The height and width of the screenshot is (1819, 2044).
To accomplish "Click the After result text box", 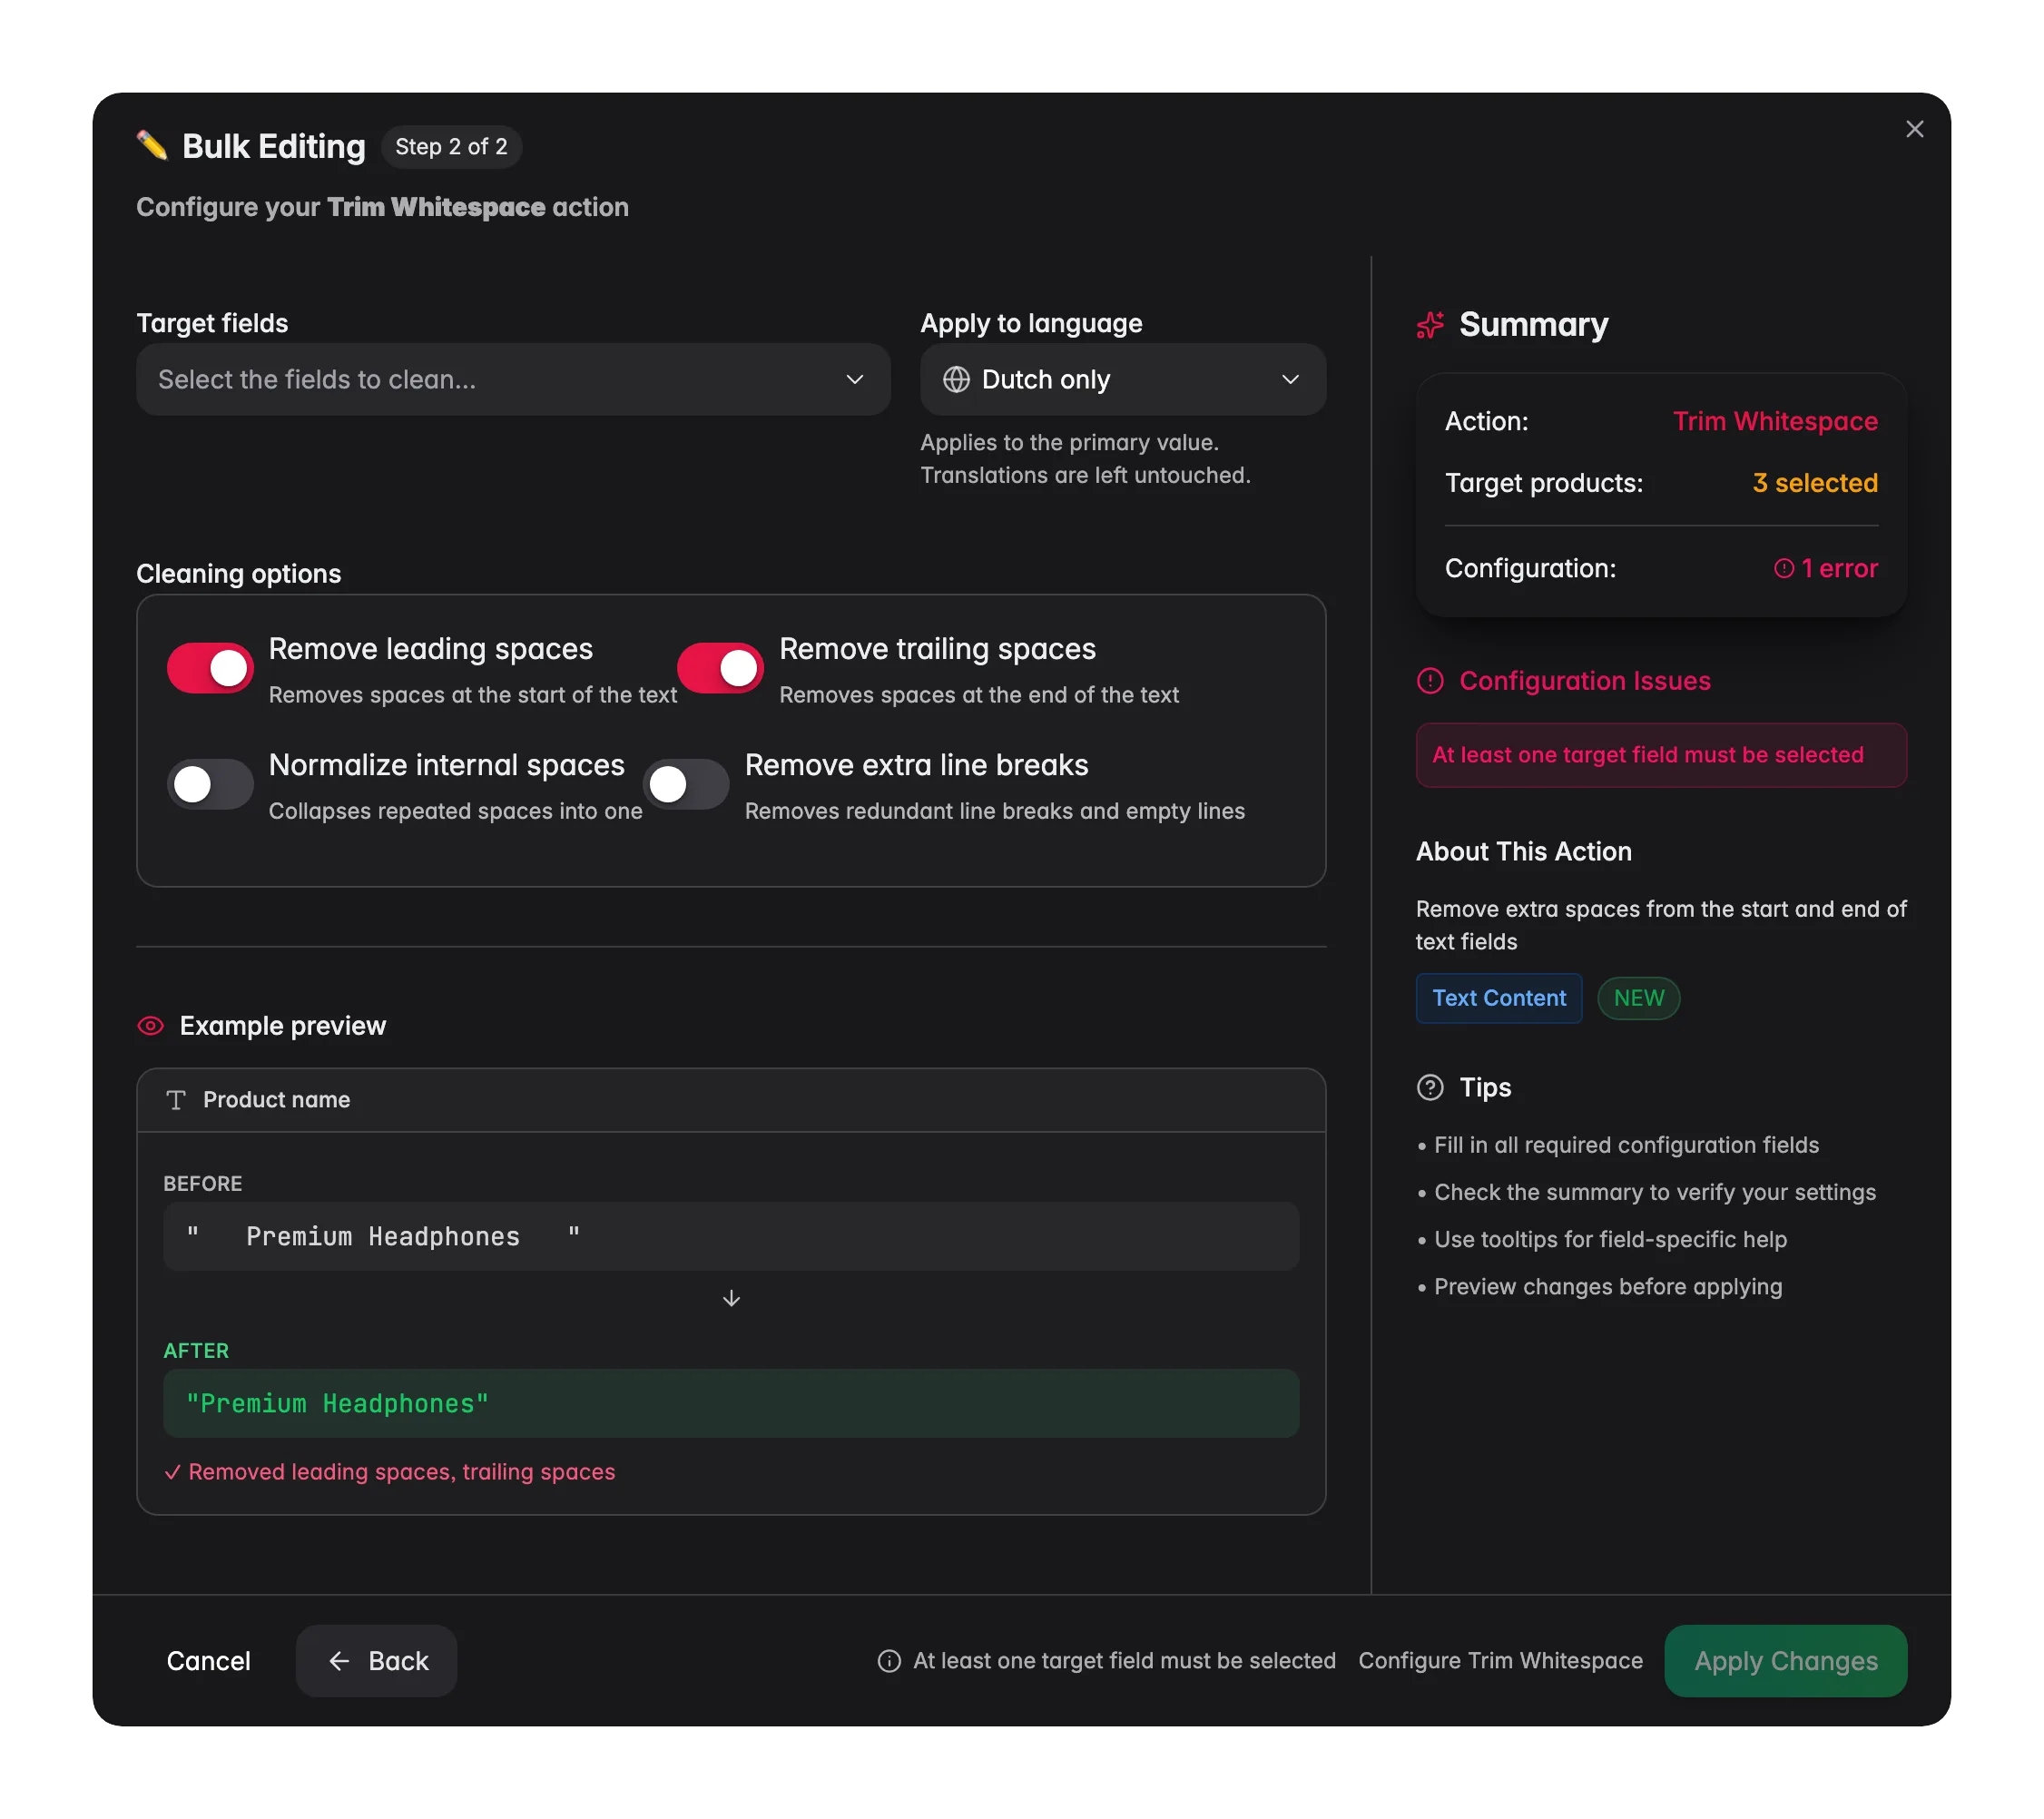I will point(731,1404).
